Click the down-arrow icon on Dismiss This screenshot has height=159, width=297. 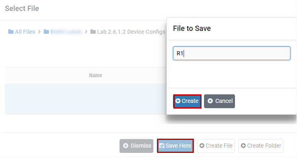pyautogui.click(x=126, y=146)
